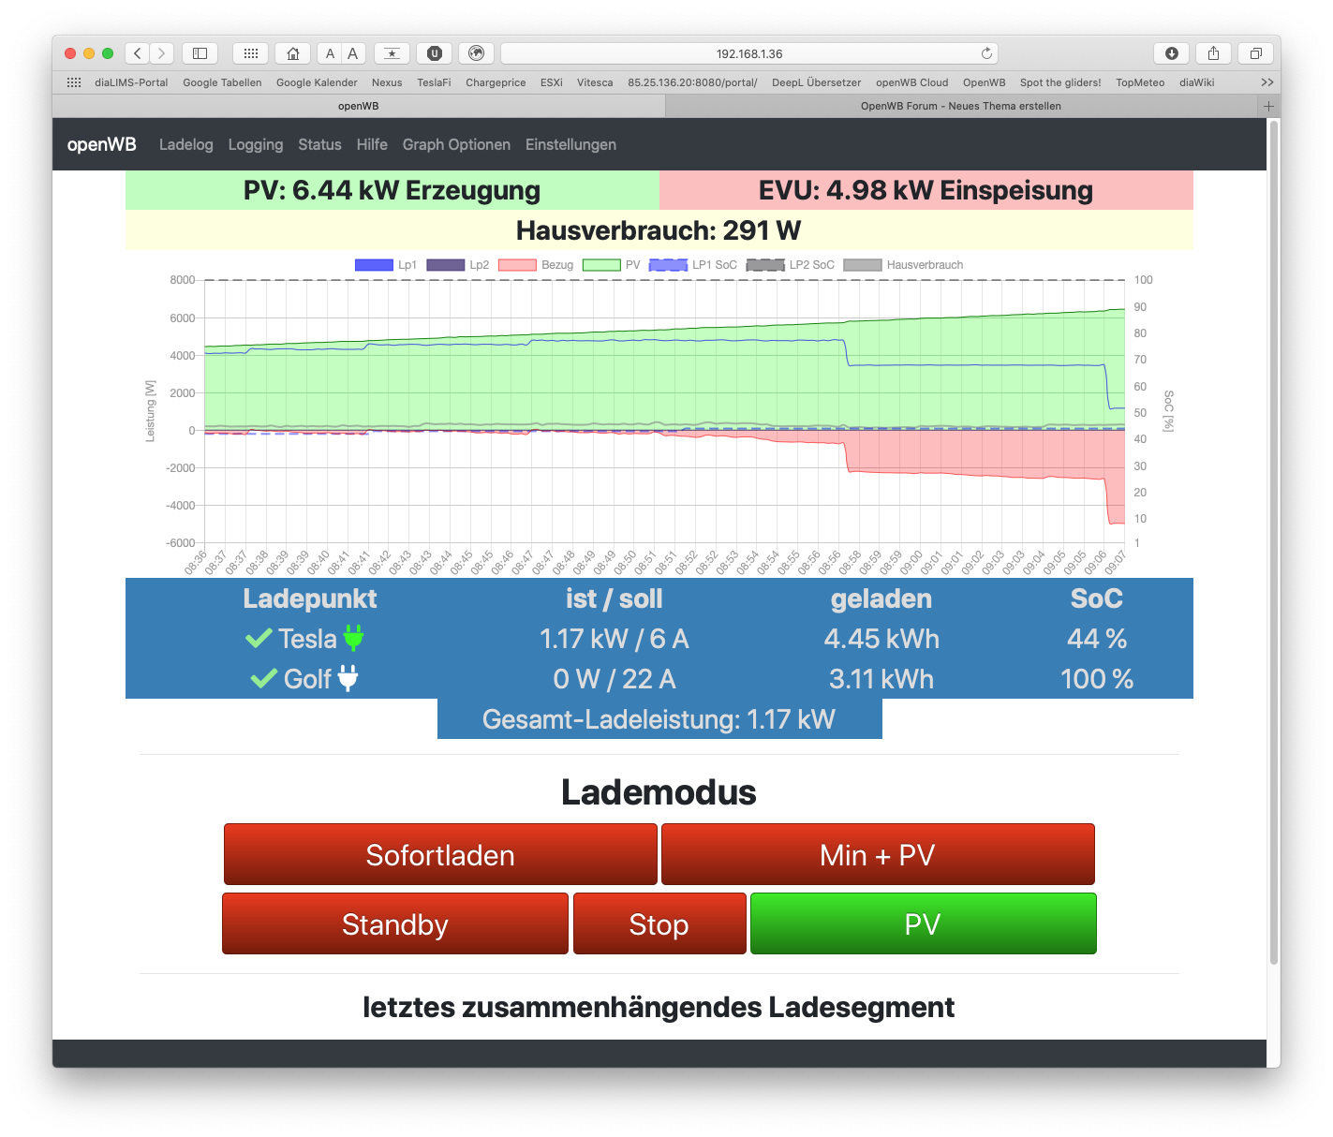Screen dimensions: 1333x1137
Task: Switch to OpenWB Forum Neues Thema tab
Action: [961, 106]
